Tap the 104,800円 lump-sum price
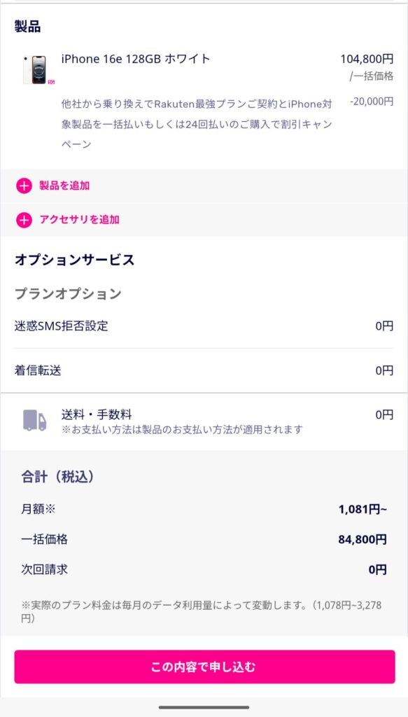This screenshot has width=408, height=717. pos(367,59)
